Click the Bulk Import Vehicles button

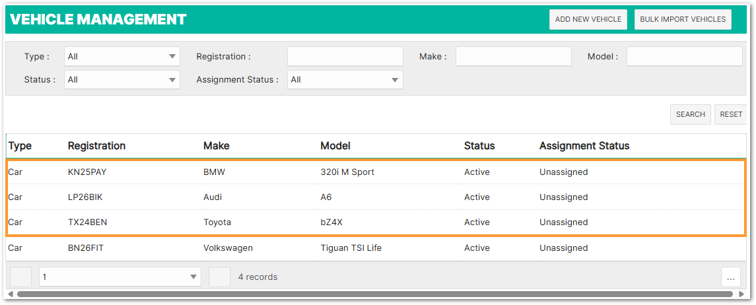(683, 20)
